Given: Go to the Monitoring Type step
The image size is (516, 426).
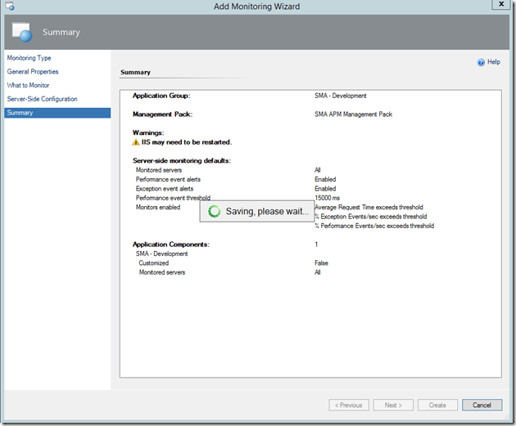Looking at the screenshot, I should click(29, 58).
